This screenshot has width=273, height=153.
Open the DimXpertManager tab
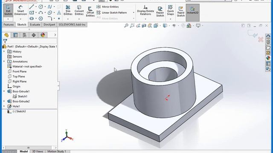pos(34,35)
